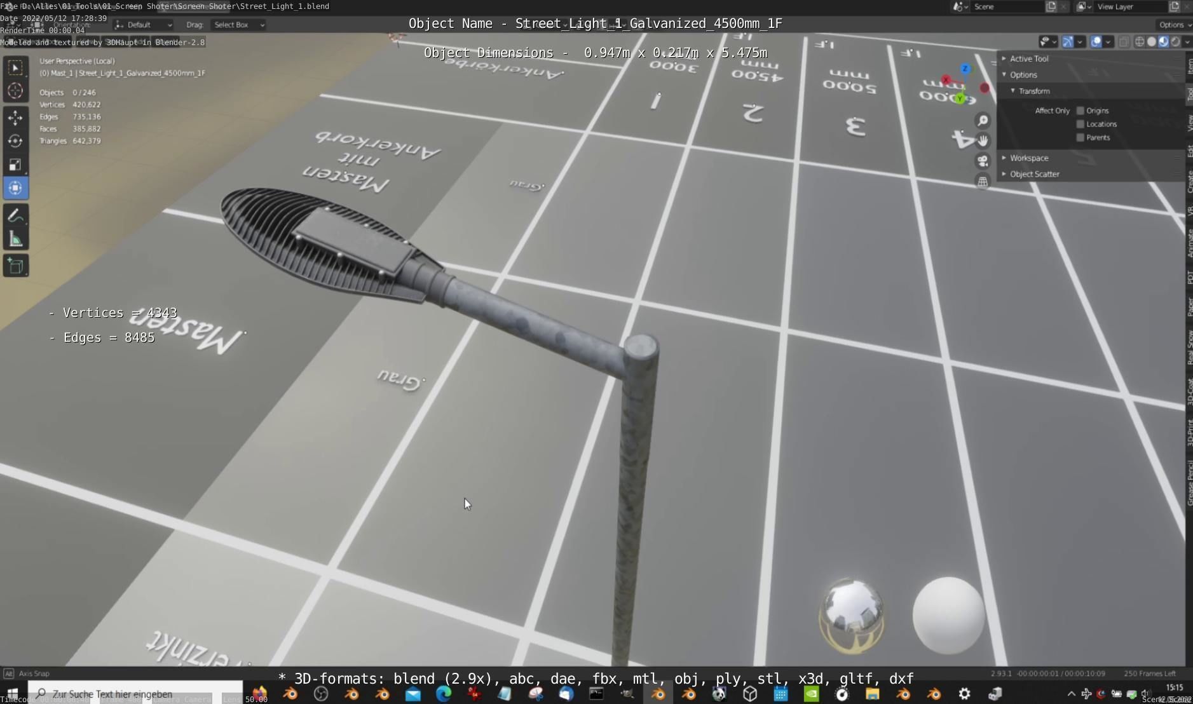The width and height of the screenshot is (1193, 704).
Task: Open the Create sidebar tab
Action: 1189,182
